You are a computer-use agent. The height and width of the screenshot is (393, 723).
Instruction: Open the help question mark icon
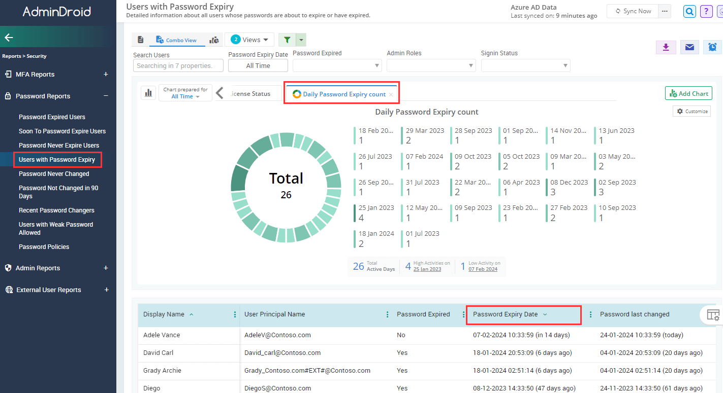click(706, 11)
